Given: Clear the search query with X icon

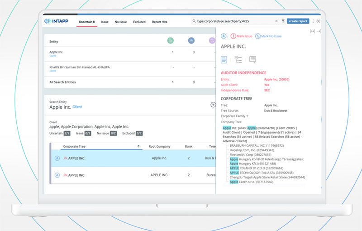Looking at the screenshot, I should [x=276, y=21].
